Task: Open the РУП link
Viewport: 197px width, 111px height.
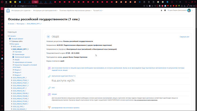Action: point(53,88)
